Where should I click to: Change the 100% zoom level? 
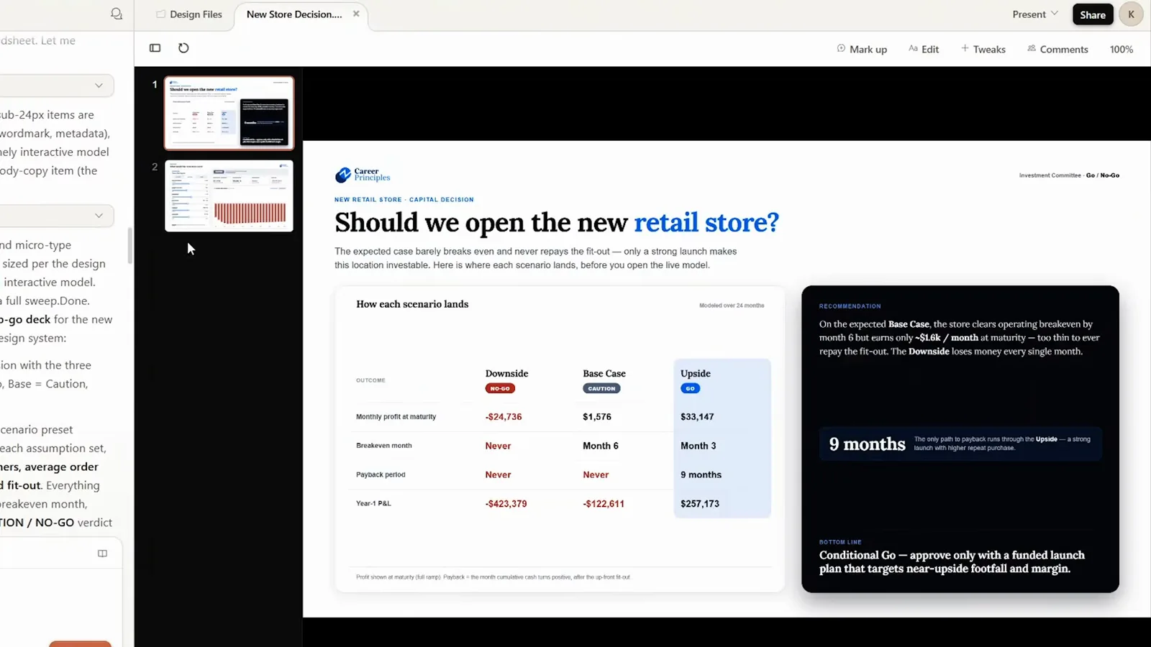point(1122,49)
